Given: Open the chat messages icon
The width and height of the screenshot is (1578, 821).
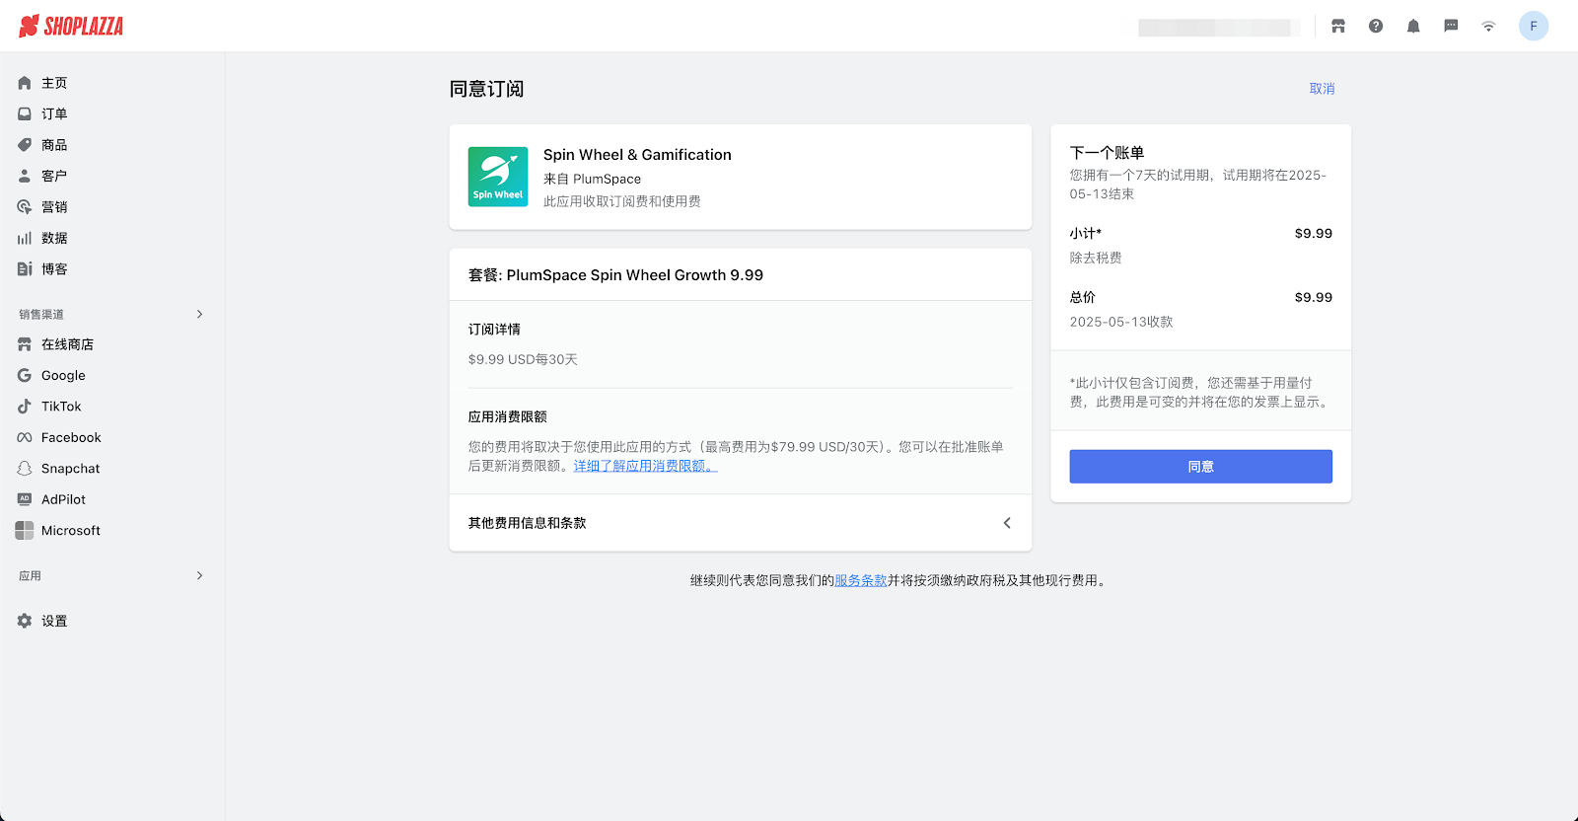Looking at the screenshot, I should 1451,27.
